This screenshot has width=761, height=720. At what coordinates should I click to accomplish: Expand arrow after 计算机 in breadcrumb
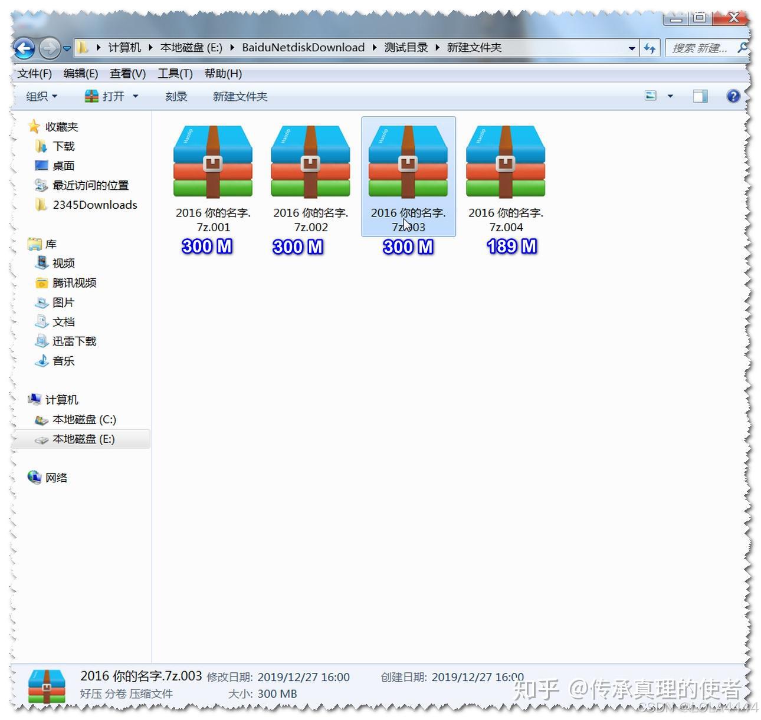point(150,48)
